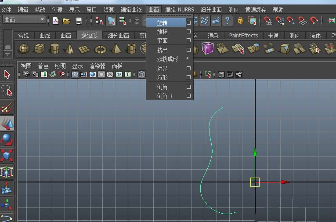Open the viewport 视图 menu
Image resolution: width=336 pixels, height=222 pixels.
(26, 66)
